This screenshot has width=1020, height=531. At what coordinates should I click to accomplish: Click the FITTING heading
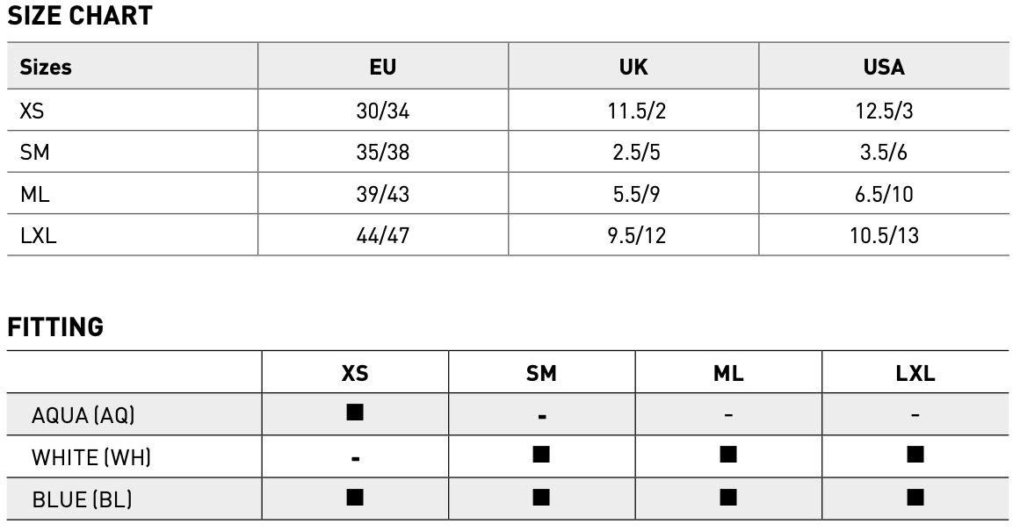[x=55, y=326]
